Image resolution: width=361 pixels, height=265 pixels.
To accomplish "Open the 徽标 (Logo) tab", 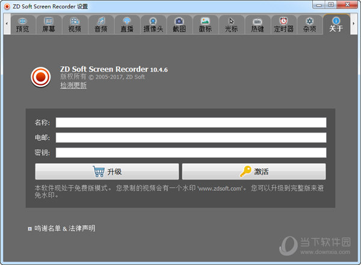I will (x=205, y=25).
